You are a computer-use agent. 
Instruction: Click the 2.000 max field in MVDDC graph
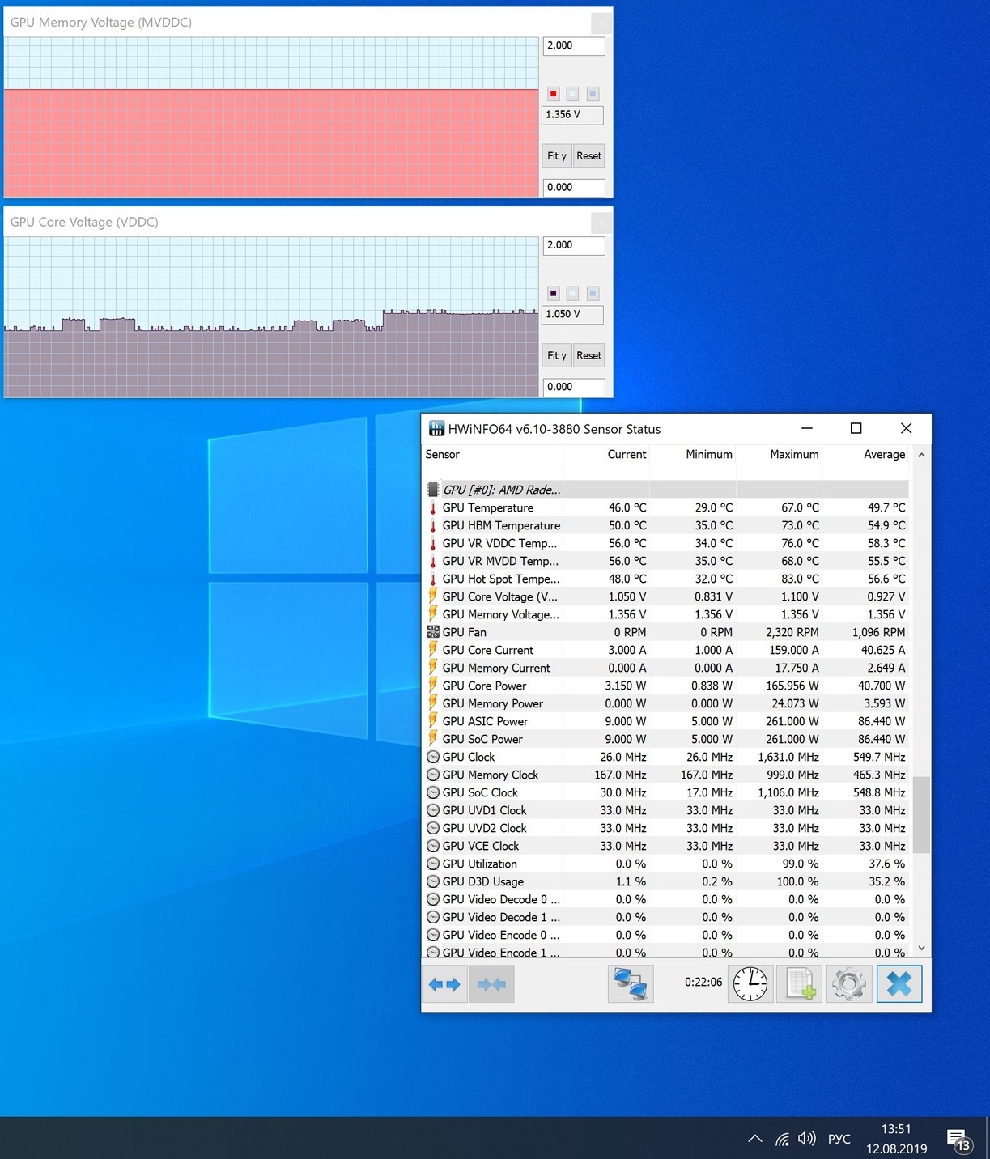pyautogui.click(x=574, y=46)
